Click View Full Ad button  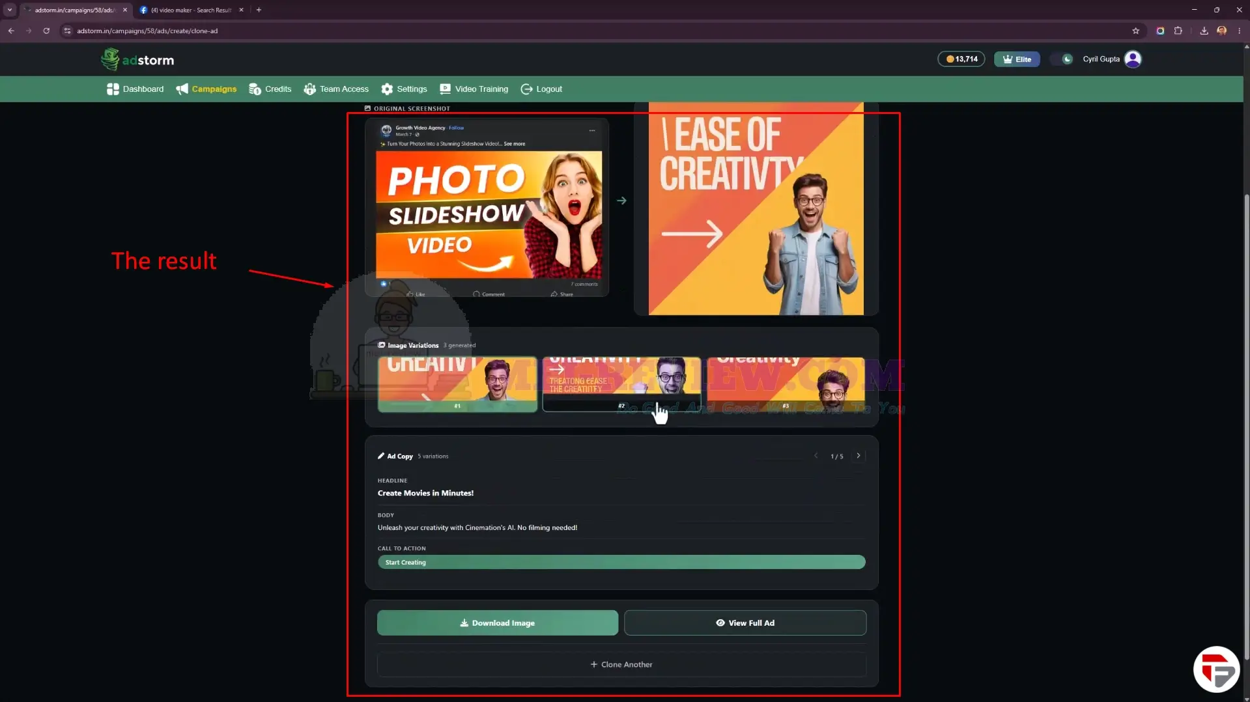coord(745,623)
